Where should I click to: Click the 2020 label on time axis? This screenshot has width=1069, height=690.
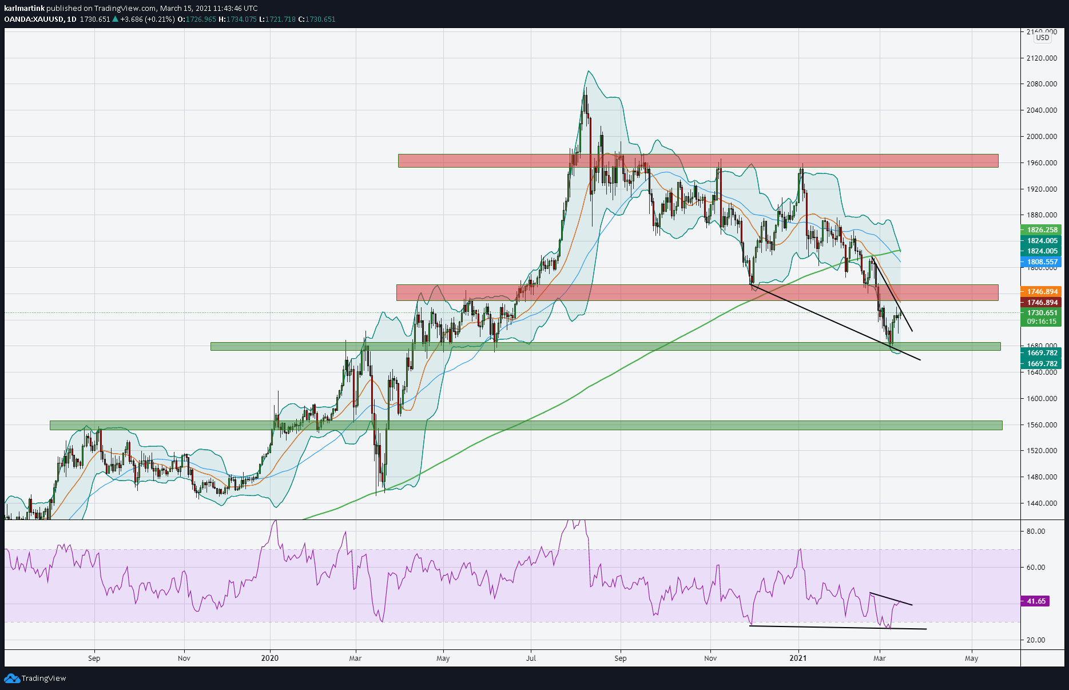coord(270,658)
